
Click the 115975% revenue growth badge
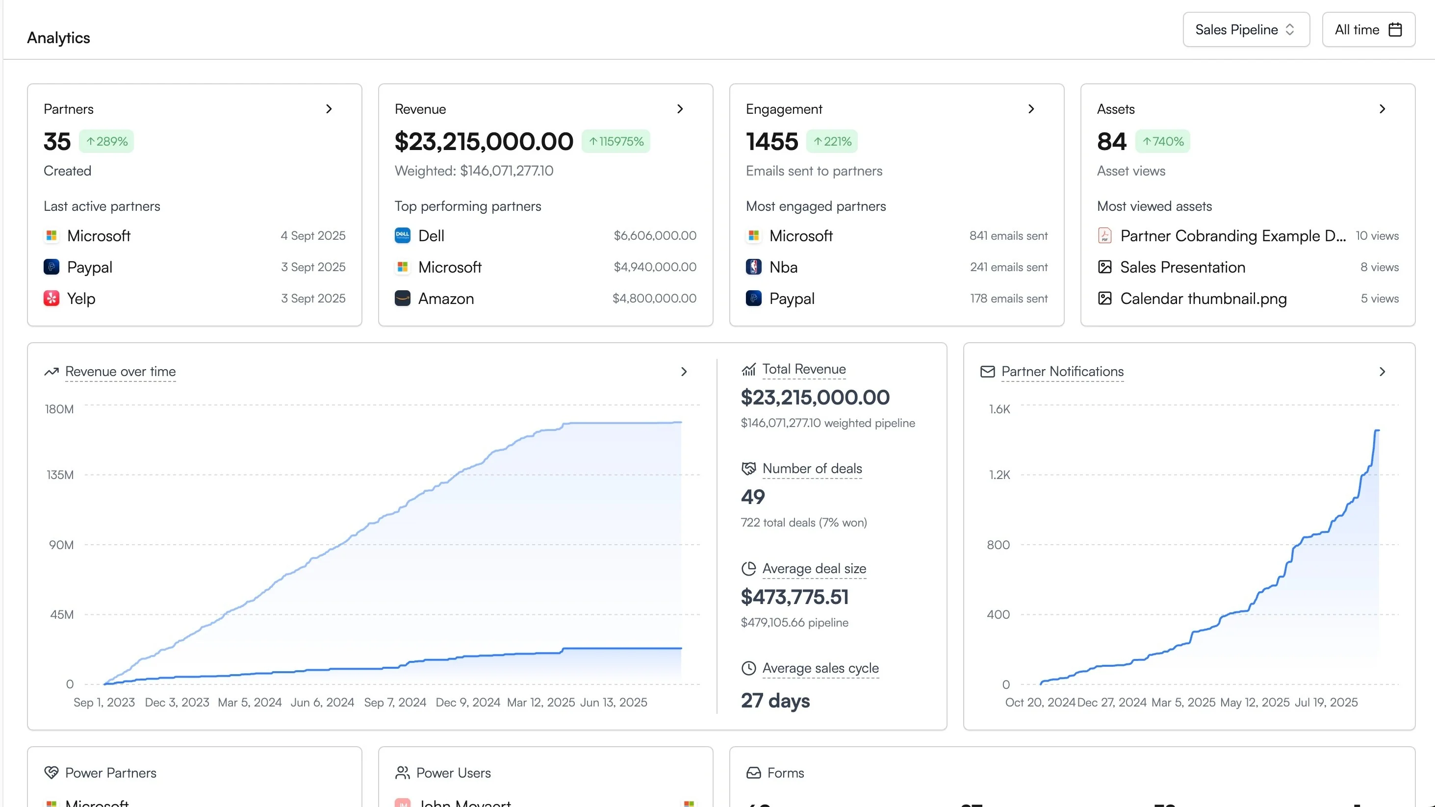616,141
